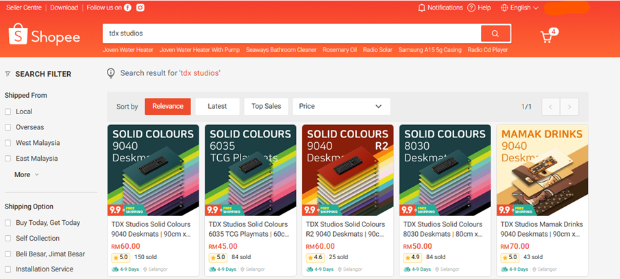Click the search filter funnel icon
This screenshot has height=279, width=620.
[x=8, y=74]
